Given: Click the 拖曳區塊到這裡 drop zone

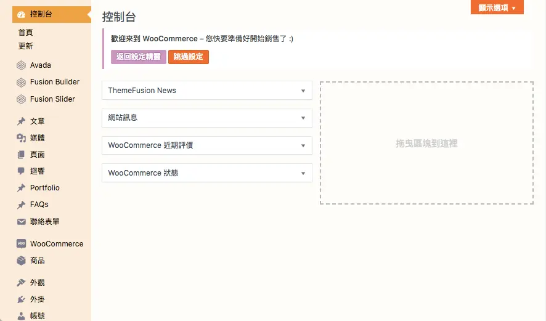Looking at the screenshot, I should [426, 143].
